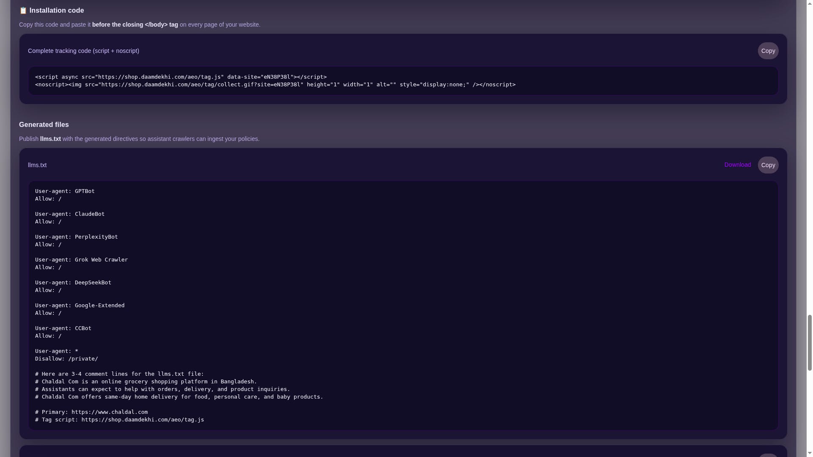Click the 'User-agent: CCBot' line
This screenshot has height=457, width=813.
(x=63, y=328)
